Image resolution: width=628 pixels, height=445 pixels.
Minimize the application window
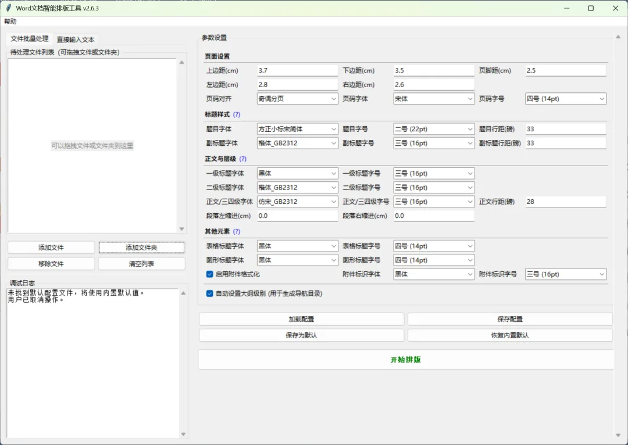pyautogui.click(x=567, y=8)
